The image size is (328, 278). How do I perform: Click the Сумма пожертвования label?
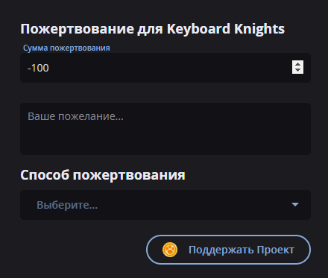coord(66,48)
